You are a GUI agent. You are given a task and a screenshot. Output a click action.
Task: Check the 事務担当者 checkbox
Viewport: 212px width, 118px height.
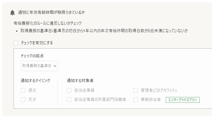click(136, 100)
